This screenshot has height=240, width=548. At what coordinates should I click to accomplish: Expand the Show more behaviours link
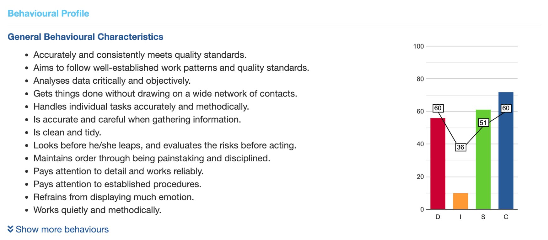point(62,229)
